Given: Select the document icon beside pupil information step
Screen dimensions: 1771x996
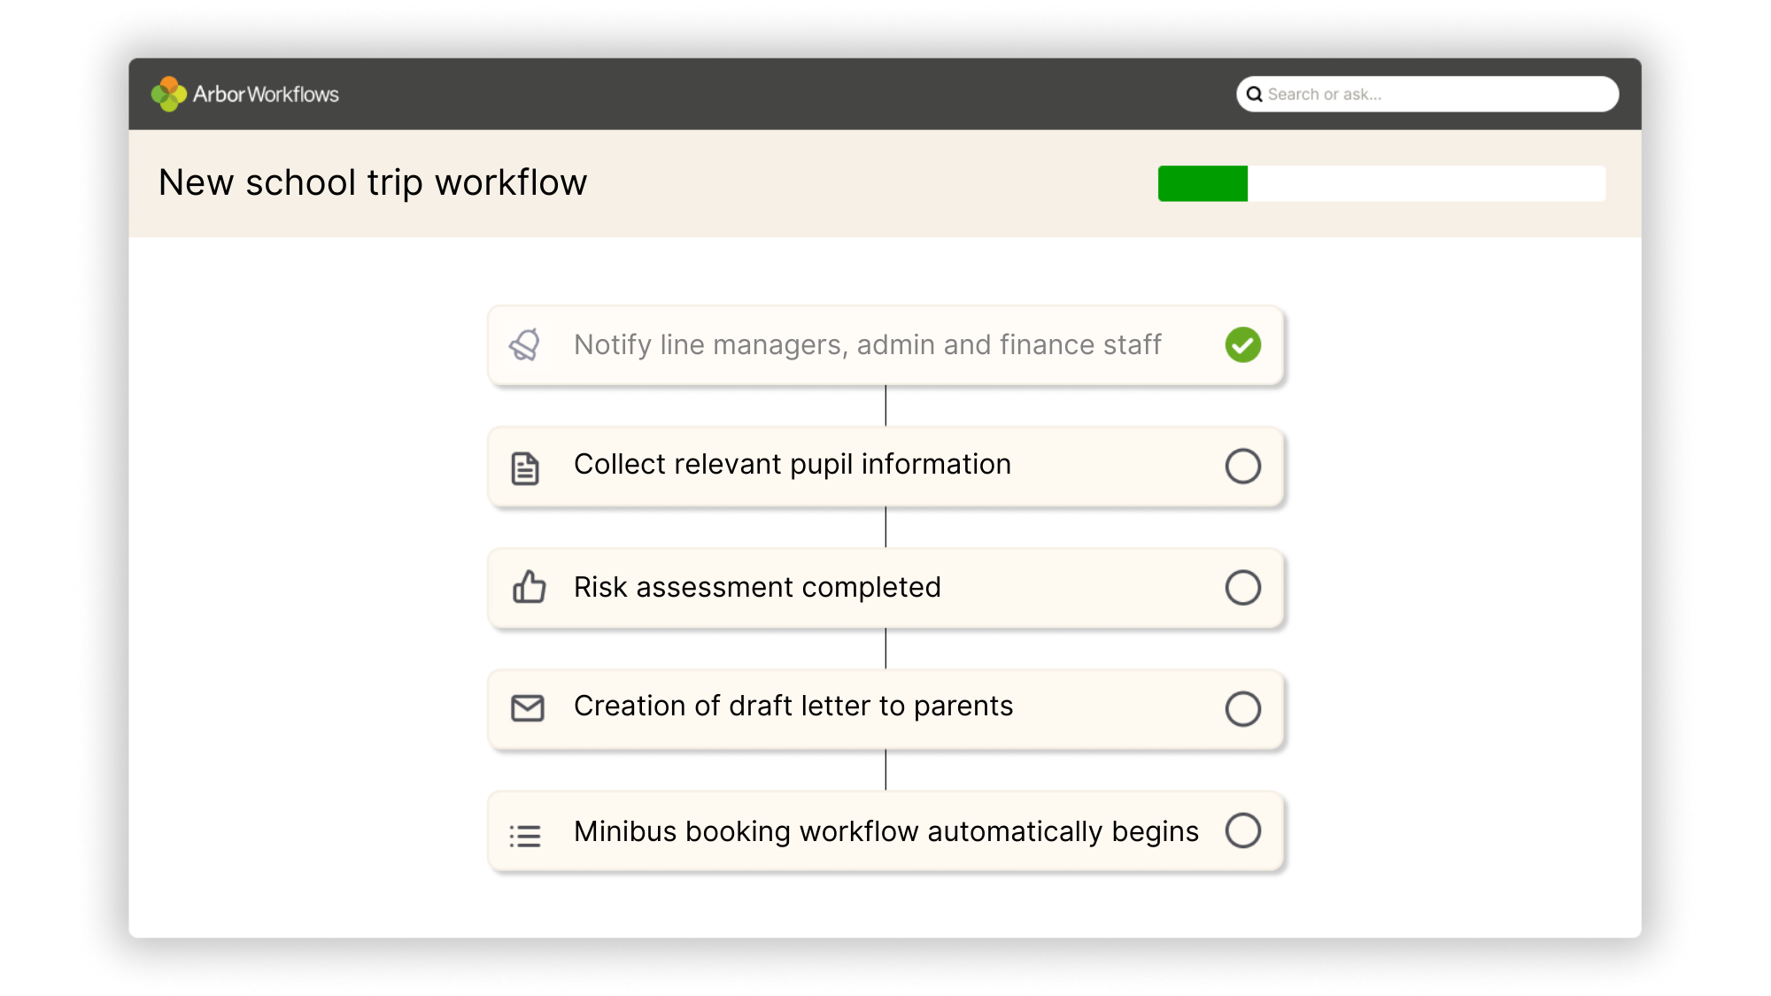Looking at the screenshot, I should pyautogui.click(x=526, y=467).
